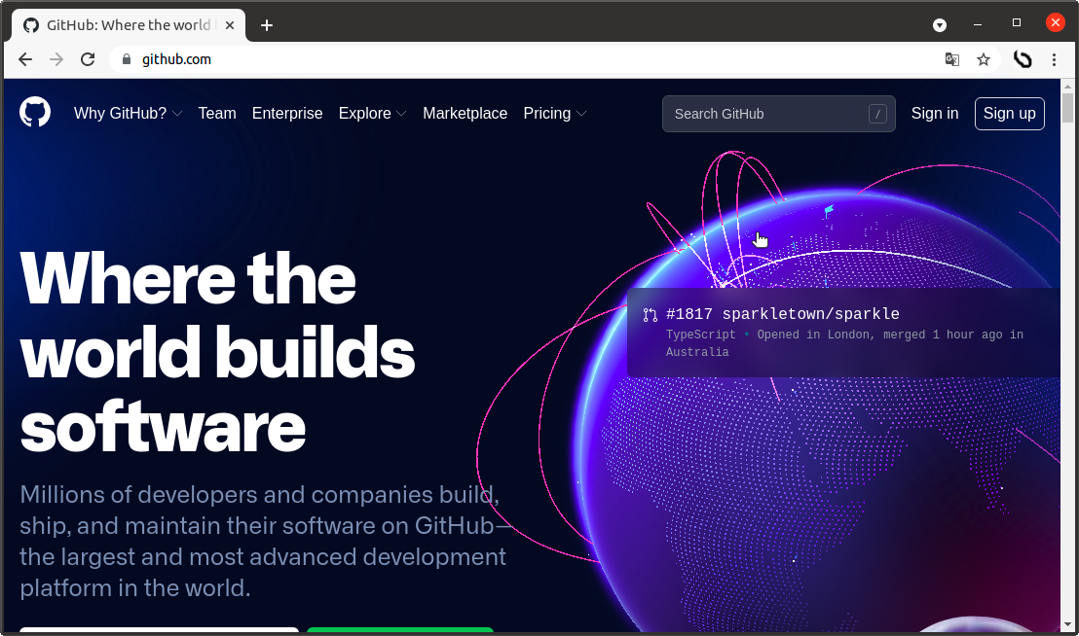Viewport: 1079px width, 636px height.
Task: Minimize the browser window
Action: click(977, 24)
